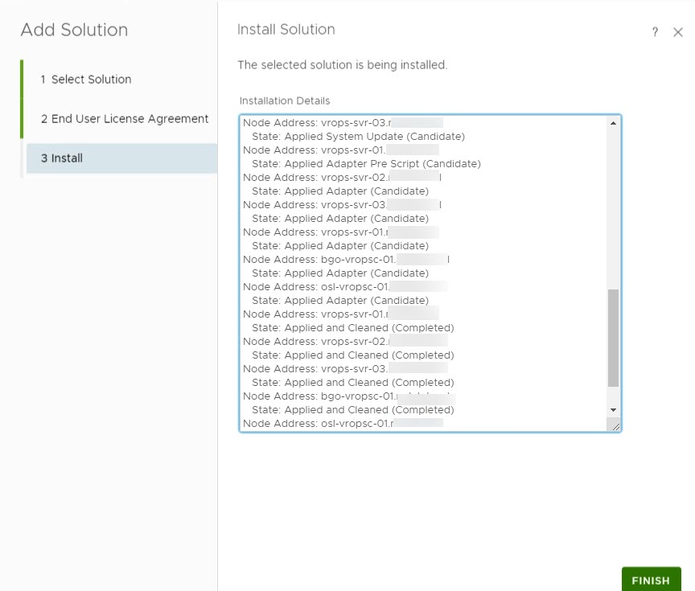695x591 pixels.
Task: Click the resize handle of the details box
Action: click(615, 426)
